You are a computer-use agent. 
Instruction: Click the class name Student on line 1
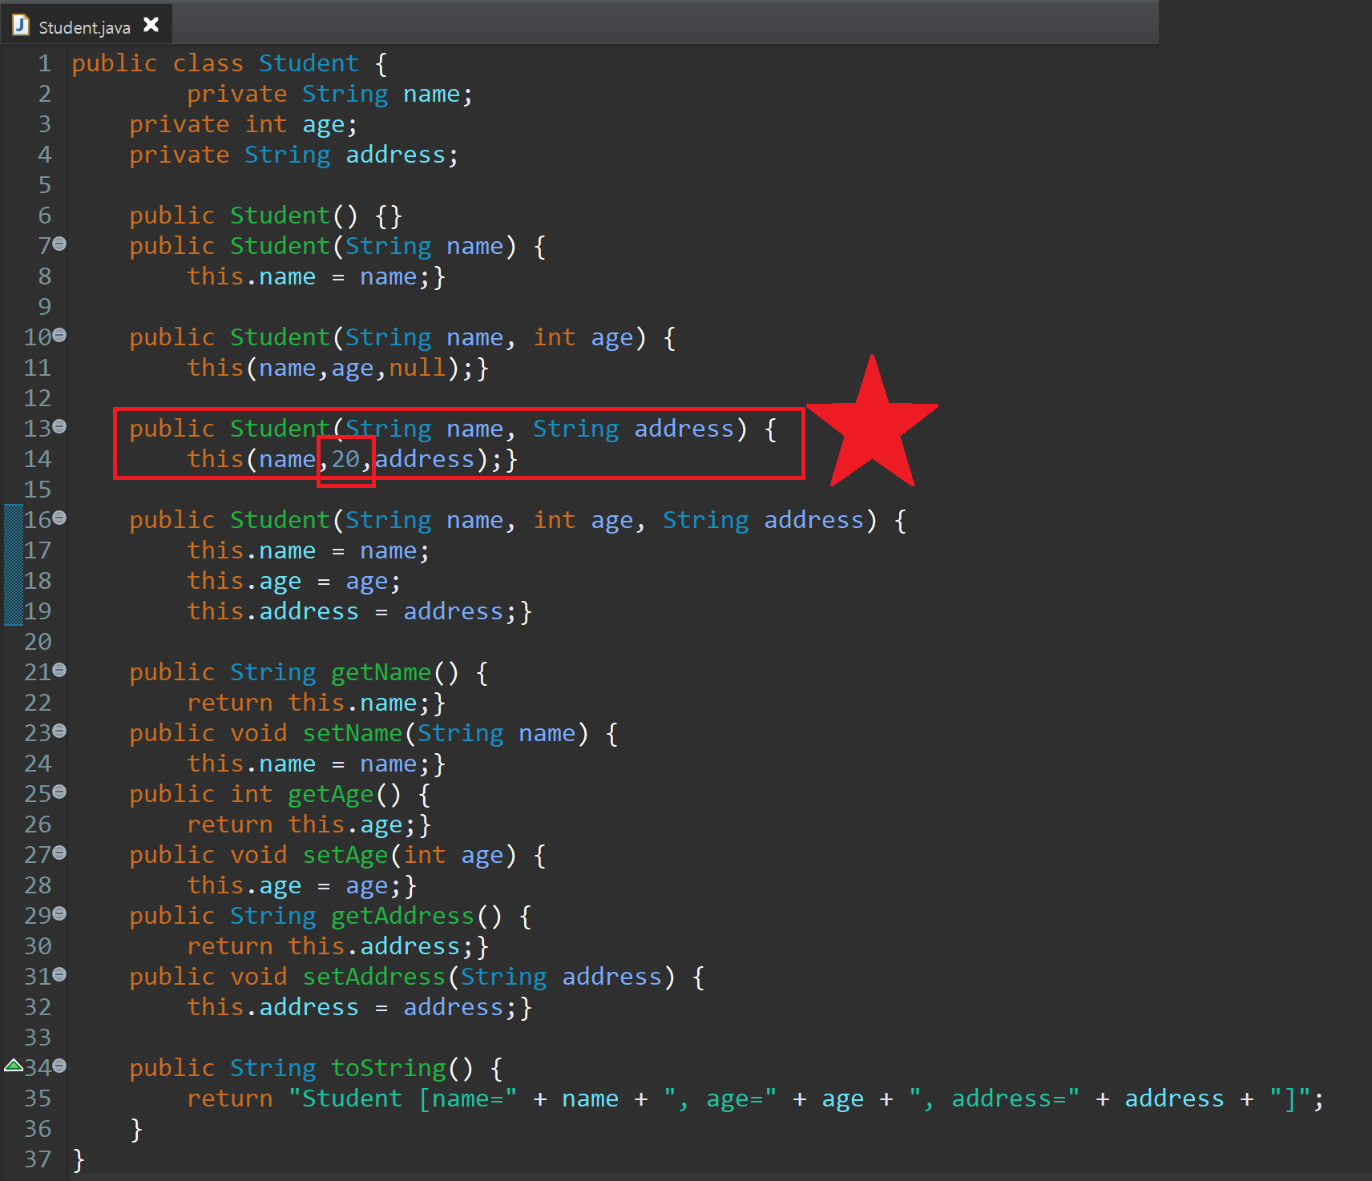tap(309, 63)
